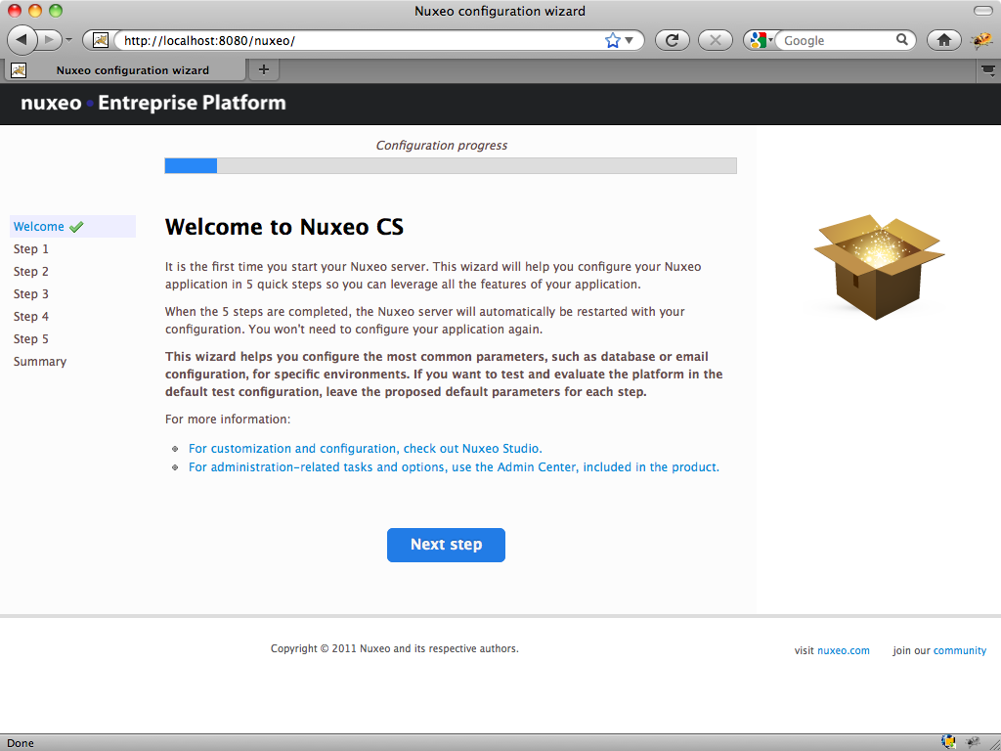Open the Admin Center administration link
1001x751 pixels.
coord(454,466)
